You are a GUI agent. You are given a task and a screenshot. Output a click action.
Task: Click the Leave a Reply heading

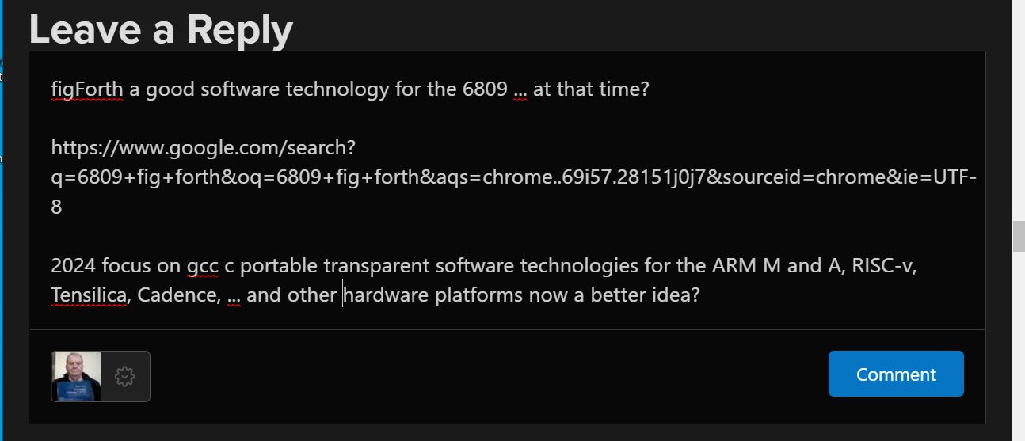click(x=161, y=29)
